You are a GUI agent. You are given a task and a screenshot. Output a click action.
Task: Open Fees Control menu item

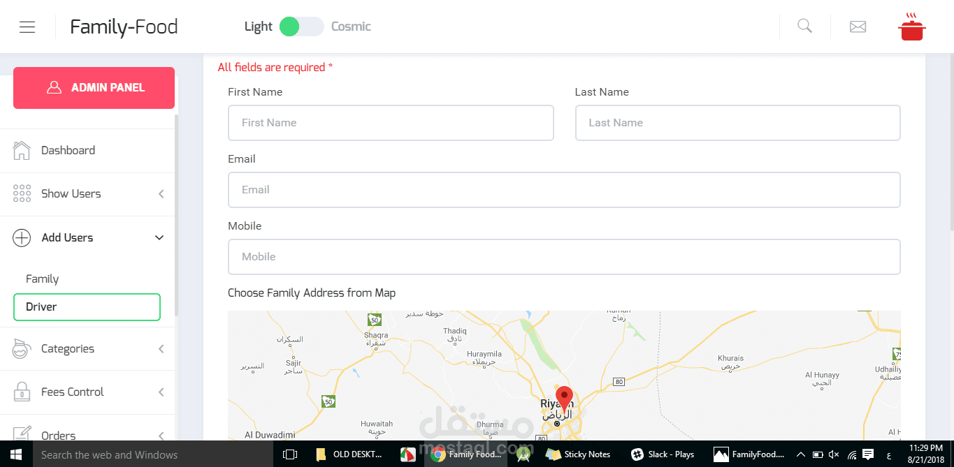[87, 392]
